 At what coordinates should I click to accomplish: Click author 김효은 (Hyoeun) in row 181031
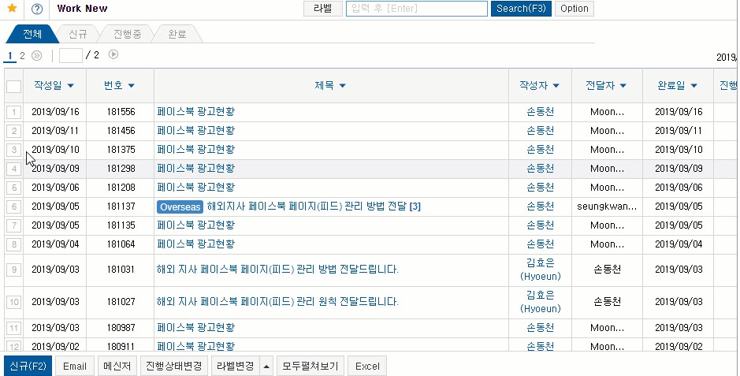[x=541, y=270]
